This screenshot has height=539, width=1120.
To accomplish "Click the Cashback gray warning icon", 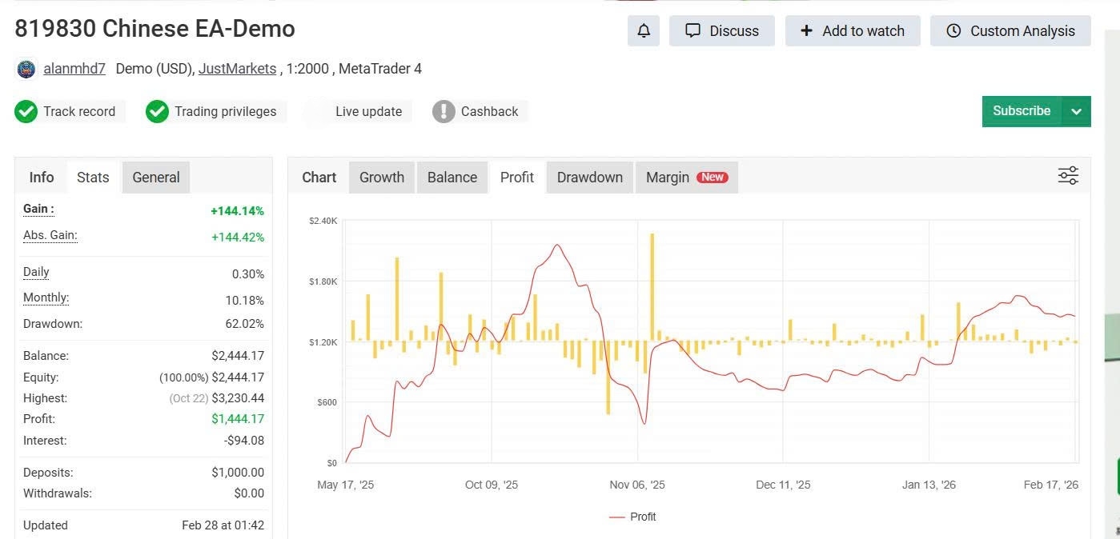I will coord(444,112).
